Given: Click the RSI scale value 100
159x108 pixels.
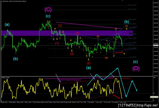Looking at the screenshot, I should tap(154, 77).
